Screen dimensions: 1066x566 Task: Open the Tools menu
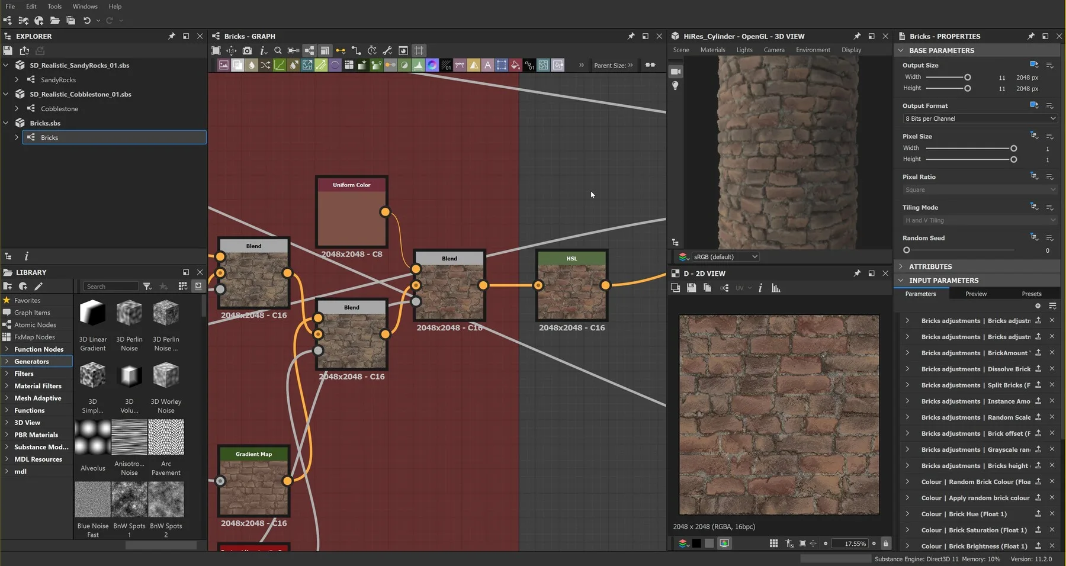(x=54, y=7)
